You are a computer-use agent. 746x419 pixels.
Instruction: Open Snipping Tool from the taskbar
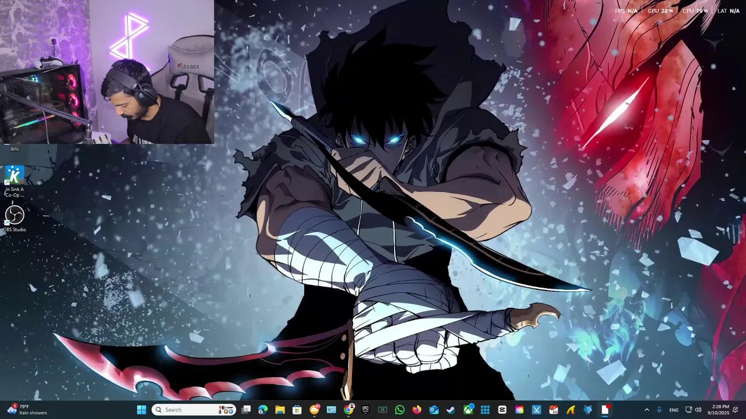click(536, 410)
